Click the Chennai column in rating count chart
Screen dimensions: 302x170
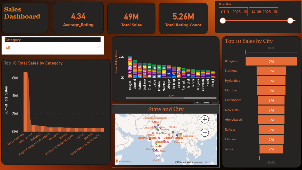click(x=135, y=69)
